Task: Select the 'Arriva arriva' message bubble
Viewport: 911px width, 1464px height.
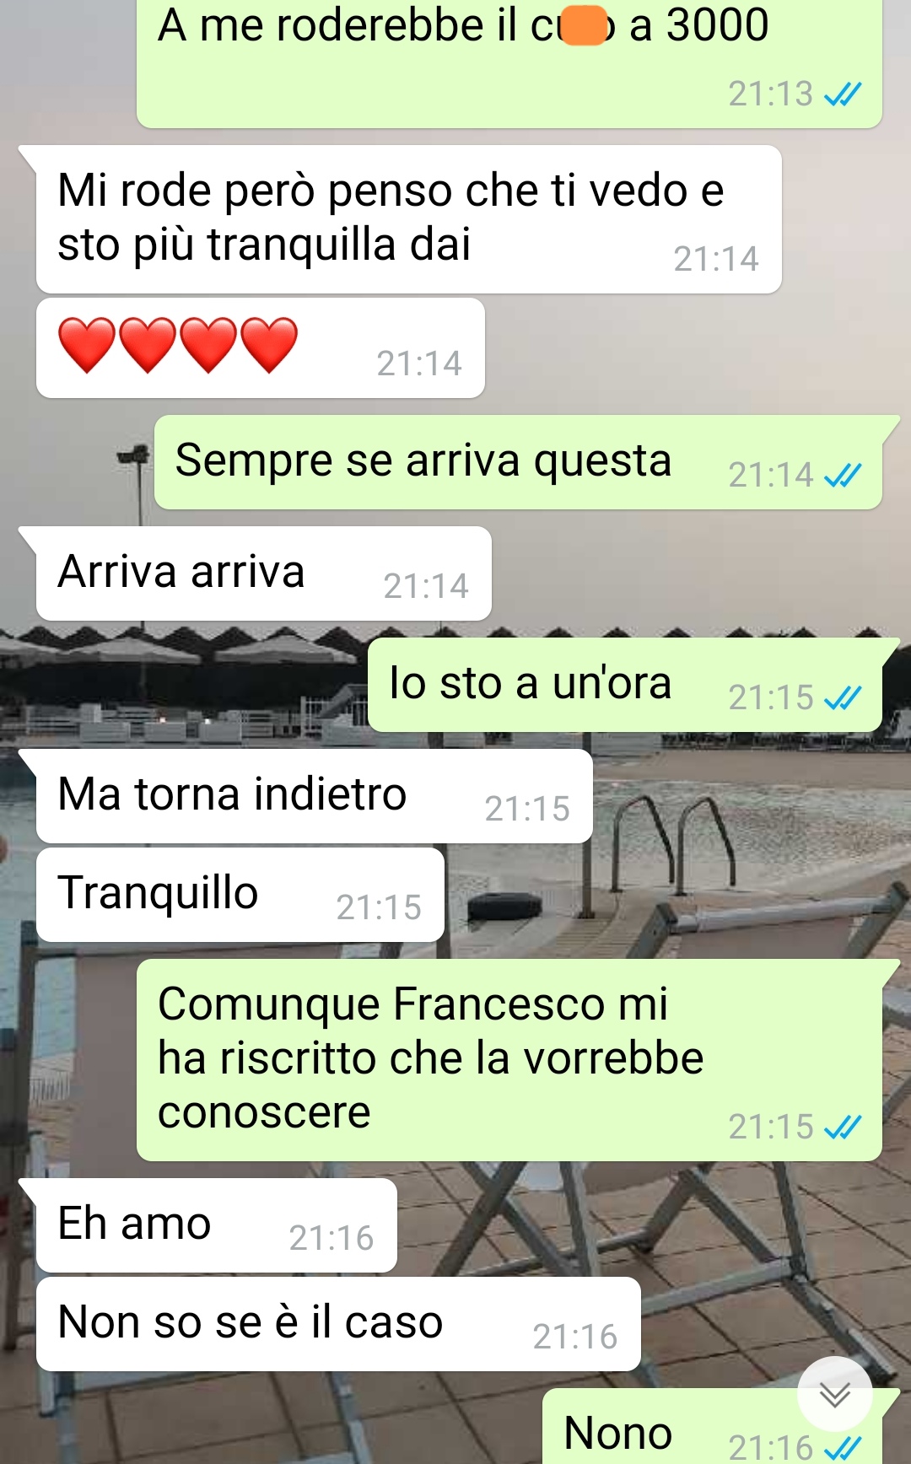Action: click(263, 573)
